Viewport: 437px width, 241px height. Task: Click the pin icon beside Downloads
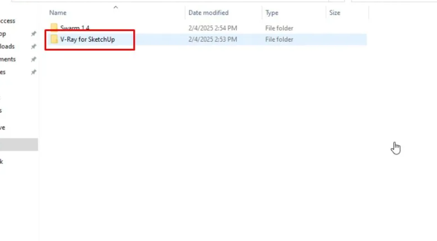(33, 47)
